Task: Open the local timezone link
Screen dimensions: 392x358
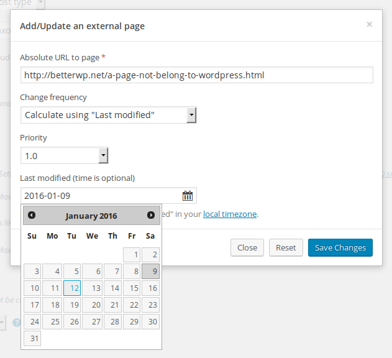Action: coord(230,214)
